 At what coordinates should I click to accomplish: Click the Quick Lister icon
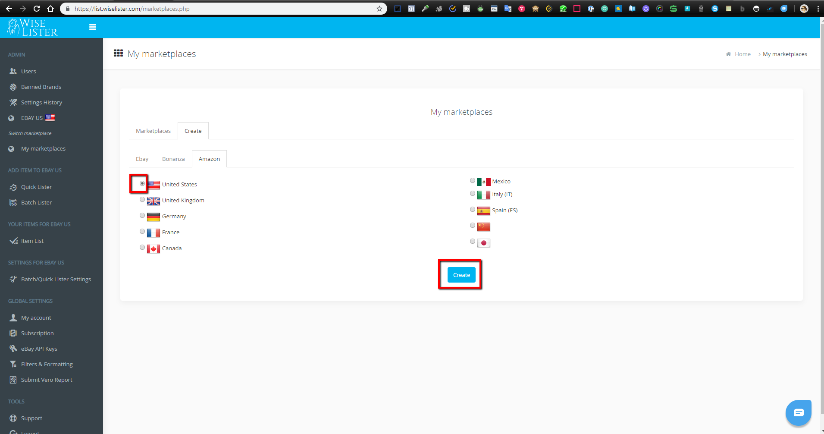point(13,187)
